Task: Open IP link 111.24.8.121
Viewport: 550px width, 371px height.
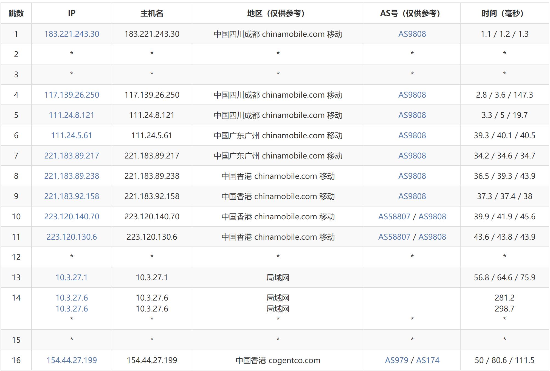Action: tap(72, 115)
